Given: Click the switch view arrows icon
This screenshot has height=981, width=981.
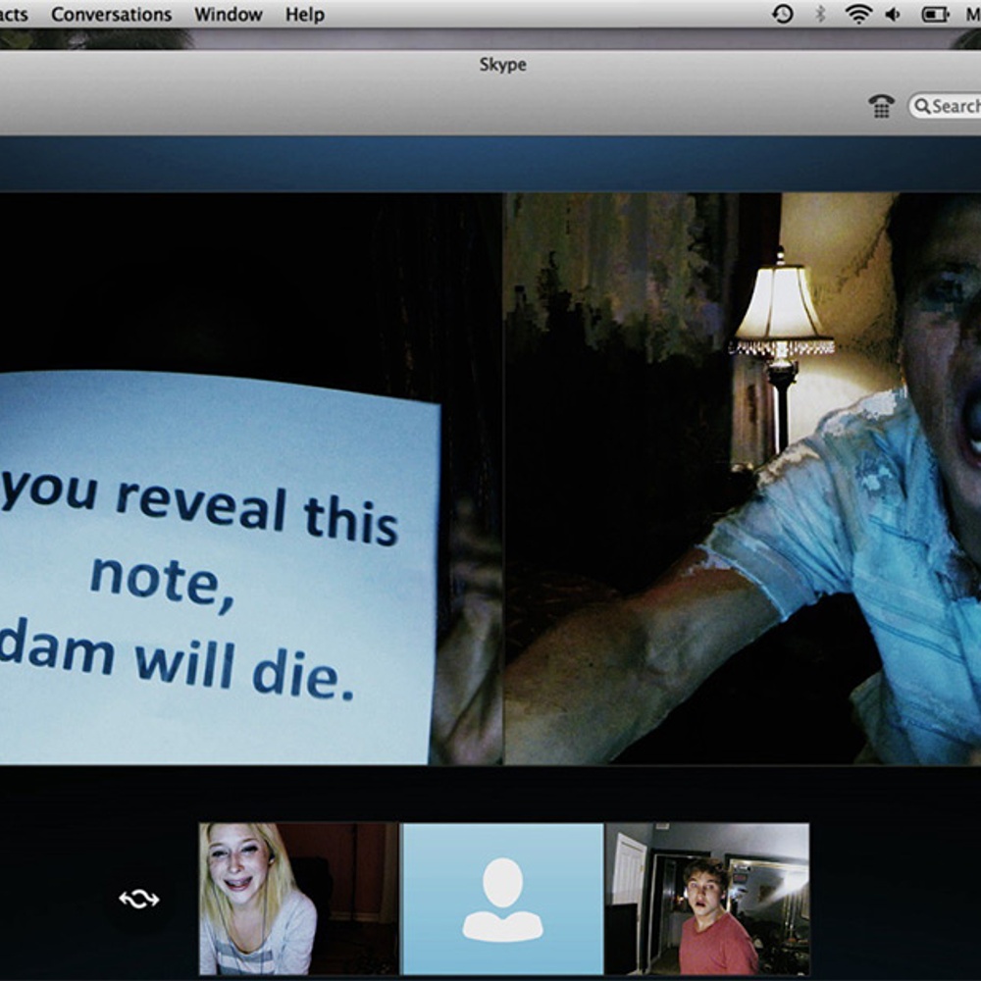Looking at the screenshot, I should click(139, 899).
